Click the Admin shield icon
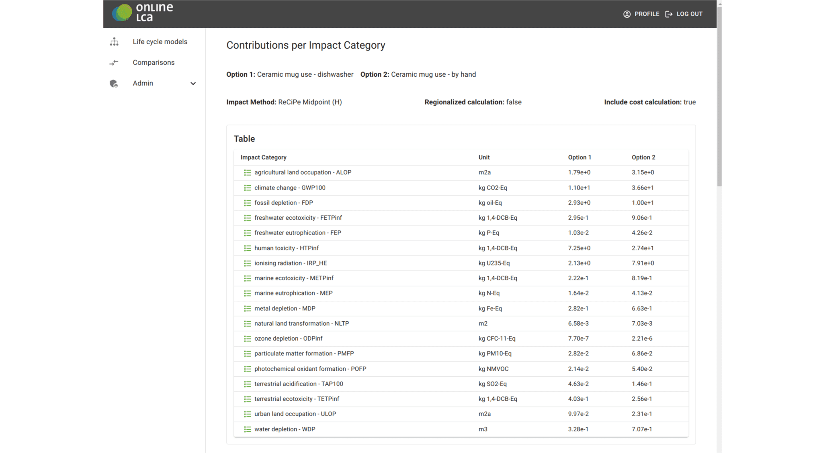The image size is (823, 453). [114, 84]
